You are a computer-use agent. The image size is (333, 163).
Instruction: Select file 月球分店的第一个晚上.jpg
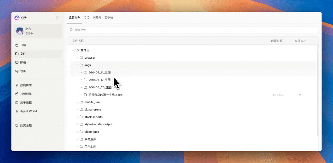click(106, 95)
